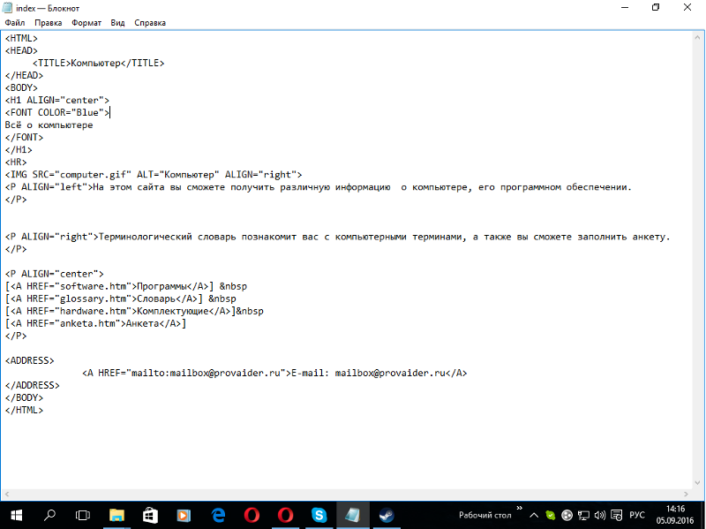
Task: Open the Windows Store taskbar icon
Action: pos(150,515)
